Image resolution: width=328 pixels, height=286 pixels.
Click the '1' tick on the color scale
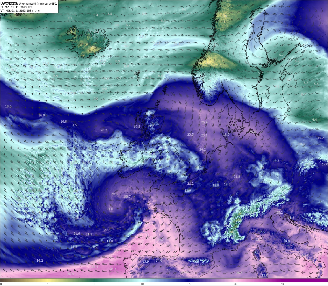pyautogui.click(x=48, y=284)
